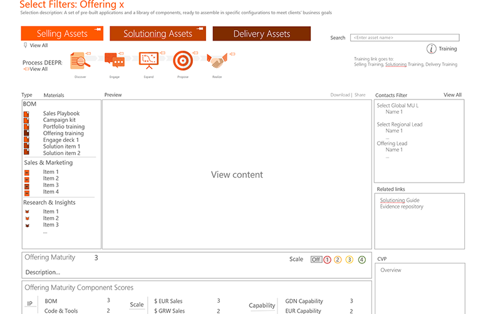478x314 pixels.
Task: Click the asset name search field
Action: tap(404, 38)
